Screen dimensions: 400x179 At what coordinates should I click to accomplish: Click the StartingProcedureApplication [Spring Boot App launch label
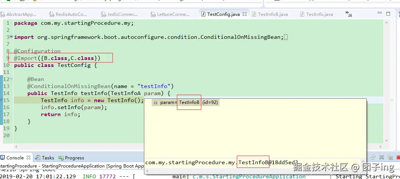coord(93,166)
